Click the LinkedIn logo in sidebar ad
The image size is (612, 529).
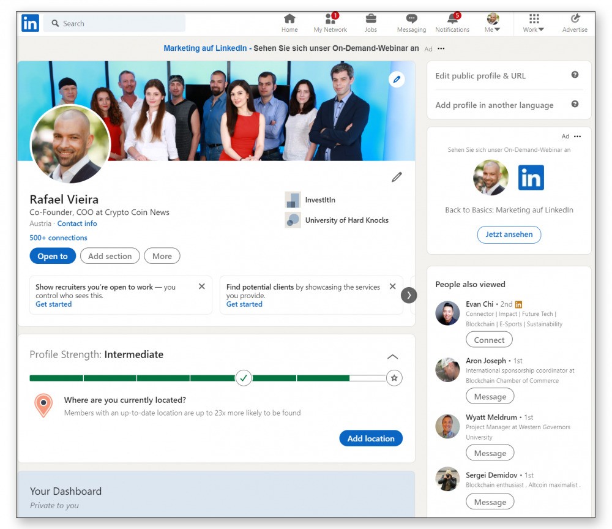pos(531,177)
